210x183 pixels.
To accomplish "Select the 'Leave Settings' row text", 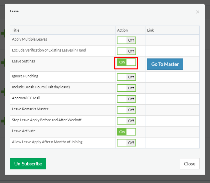I will point(23,61).
